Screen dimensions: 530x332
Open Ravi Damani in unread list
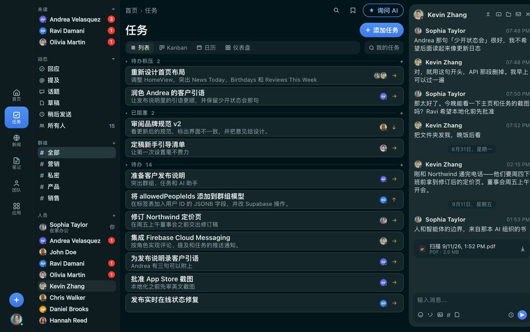click(x=77, y=31)
